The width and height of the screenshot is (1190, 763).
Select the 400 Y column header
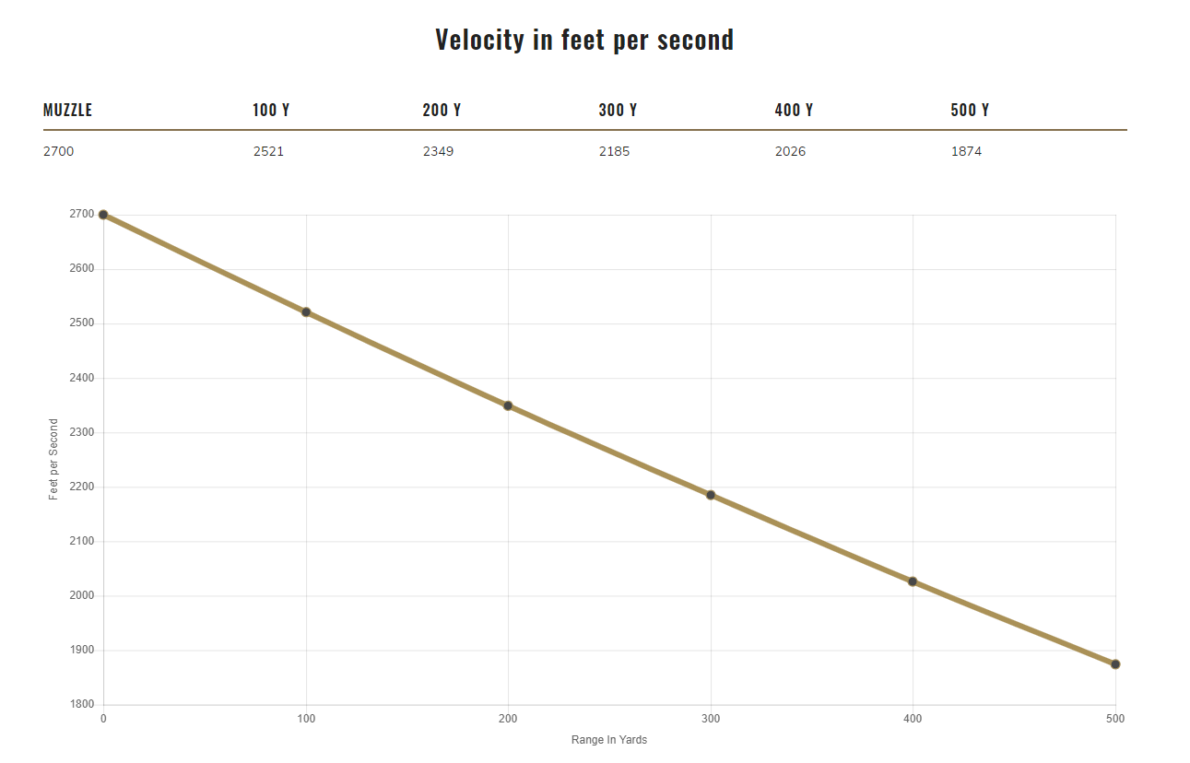pos(794,111)
